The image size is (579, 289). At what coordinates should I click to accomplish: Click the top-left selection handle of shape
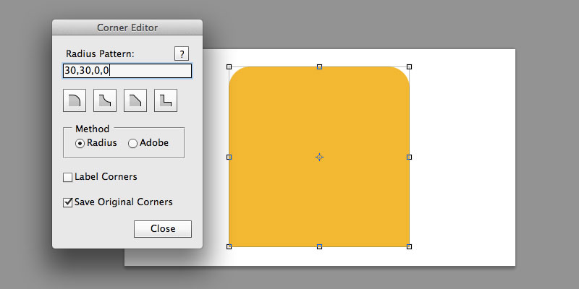point(229,66)
